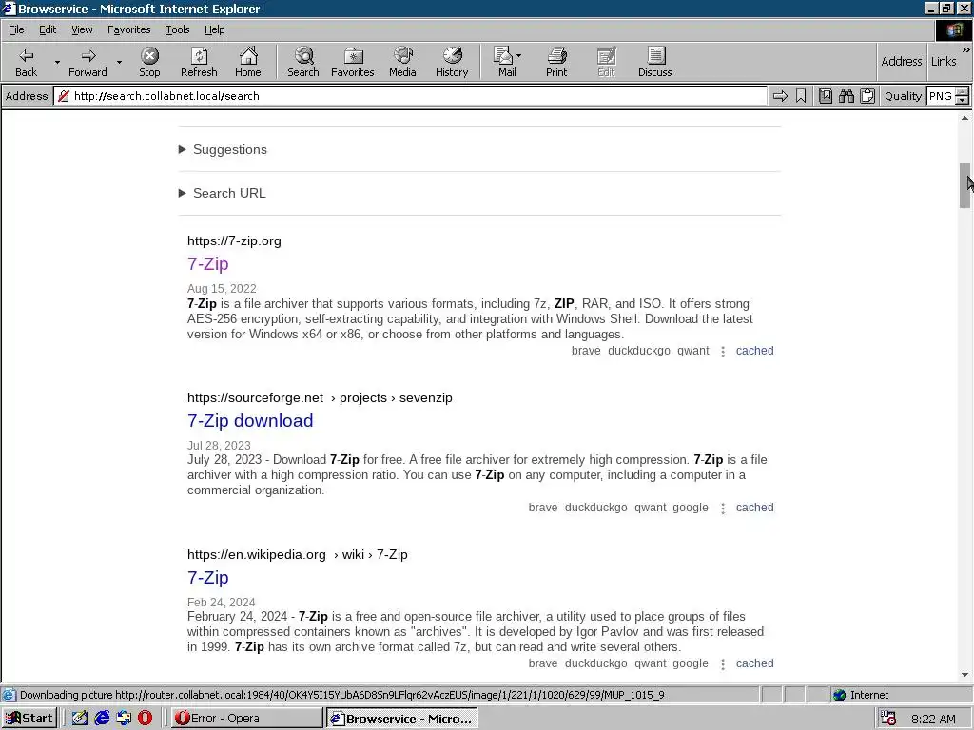This screenshot has width=974, height=730.
Task: Expand the toolbar overflow chevron
Action: 966,49
